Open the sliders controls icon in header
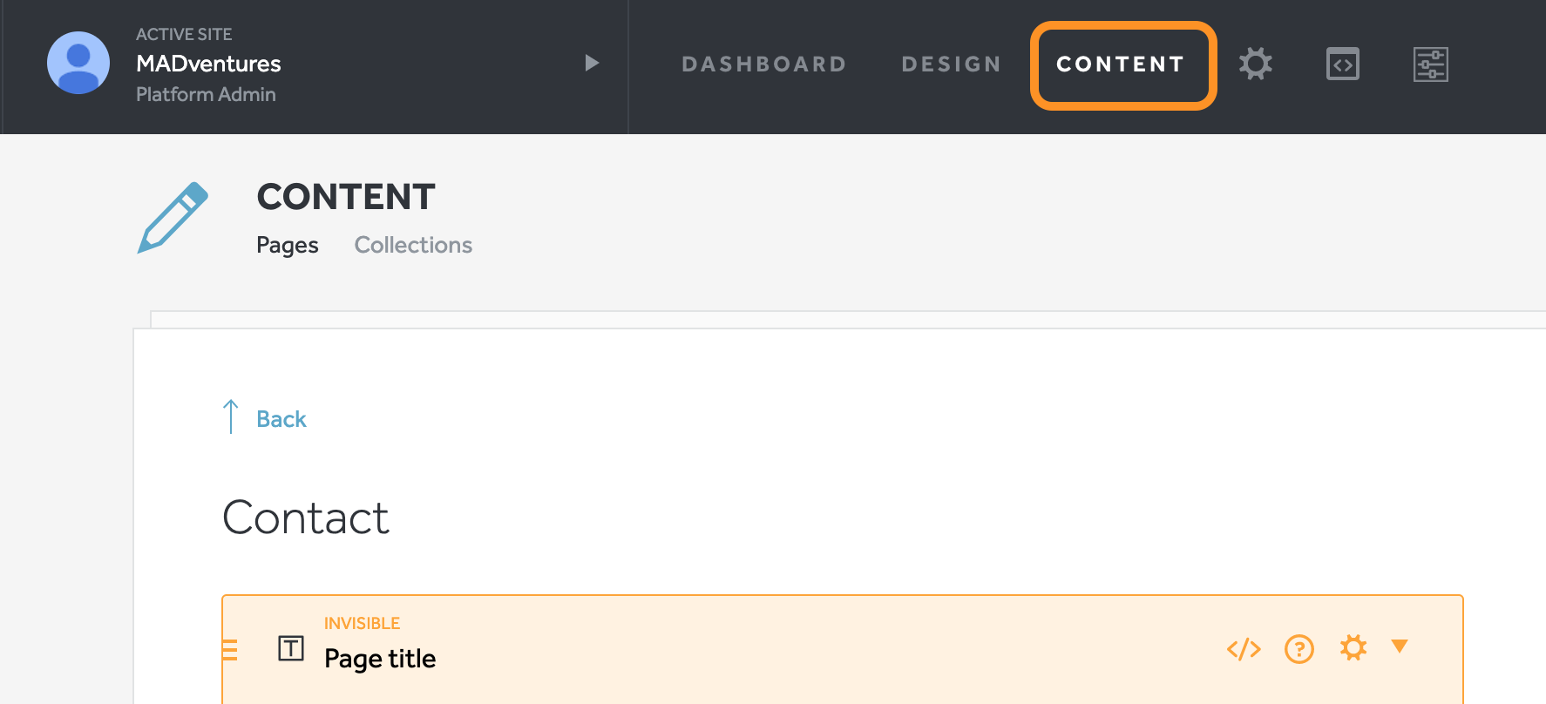The width and height of the screenshot is (1546, 704). click(1430, 64)
